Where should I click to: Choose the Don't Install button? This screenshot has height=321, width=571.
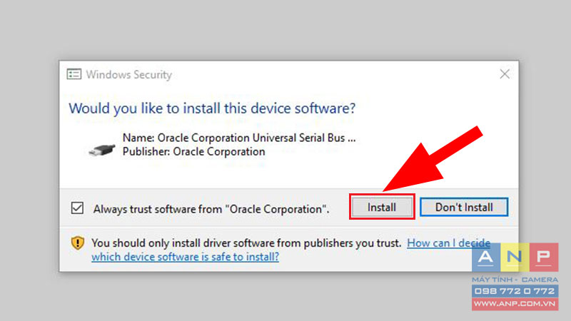click(x=464, y=207)
